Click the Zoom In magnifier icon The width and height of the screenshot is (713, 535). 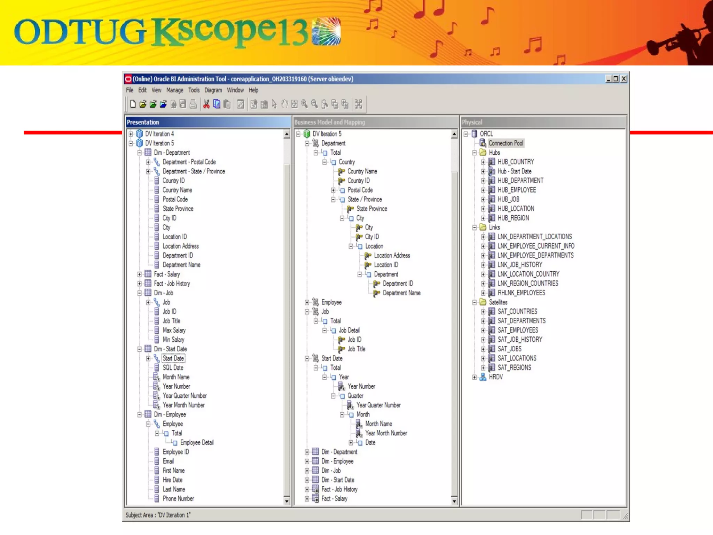pyautogui.click(x=304, y=104)
